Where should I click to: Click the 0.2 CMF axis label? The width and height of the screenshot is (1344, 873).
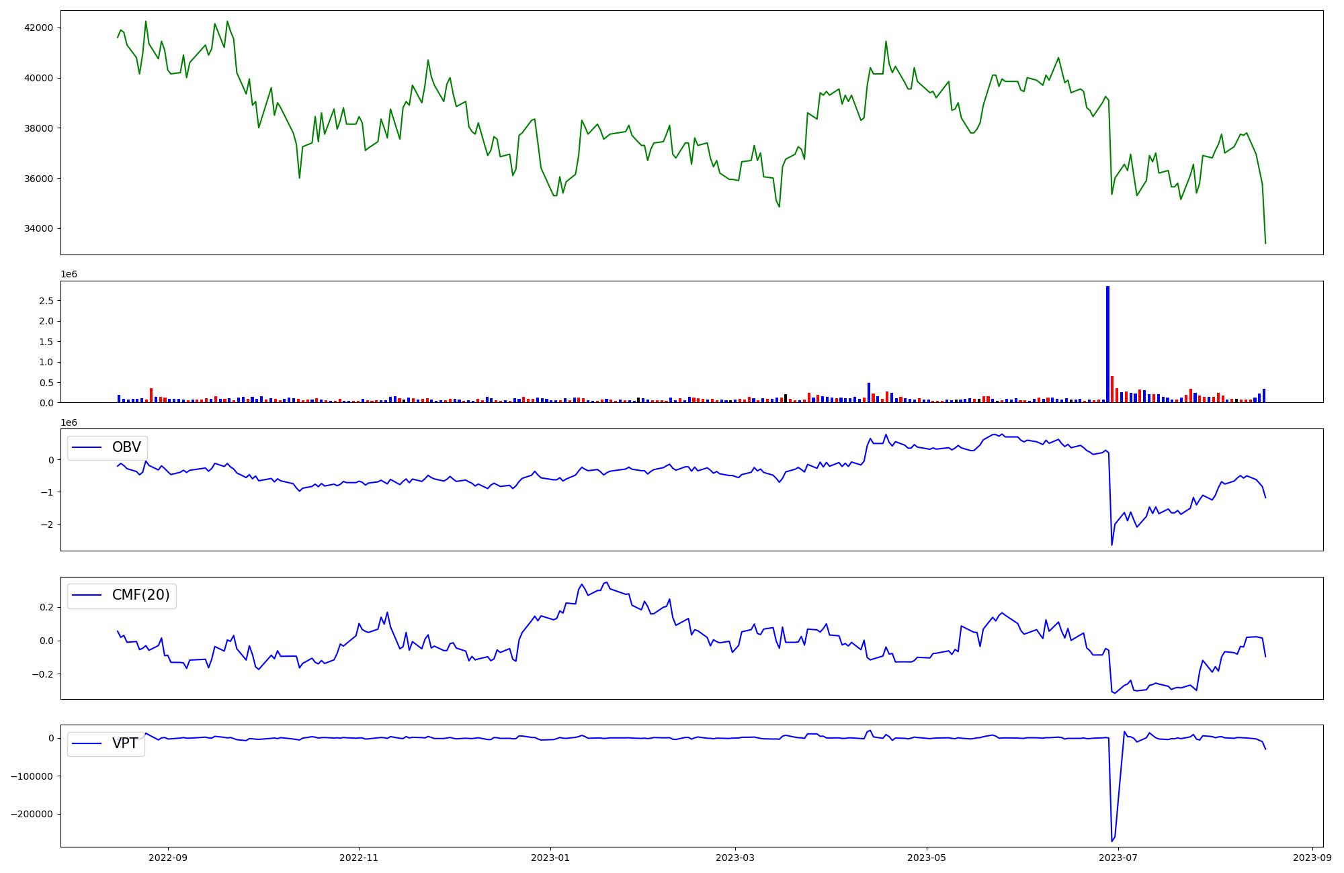[x=46, y=607]
